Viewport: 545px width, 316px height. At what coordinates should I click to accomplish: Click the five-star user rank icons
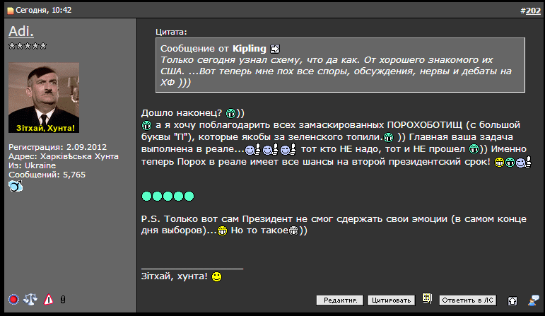(x=28, y=46)
